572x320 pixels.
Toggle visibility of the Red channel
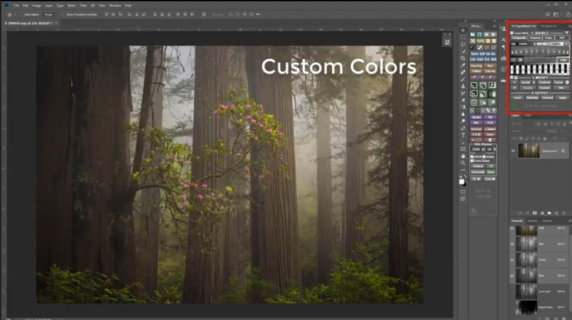click(512, 244)
